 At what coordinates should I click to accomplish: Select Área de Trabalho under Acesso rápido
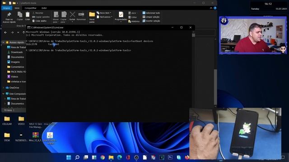click(17, 47)
